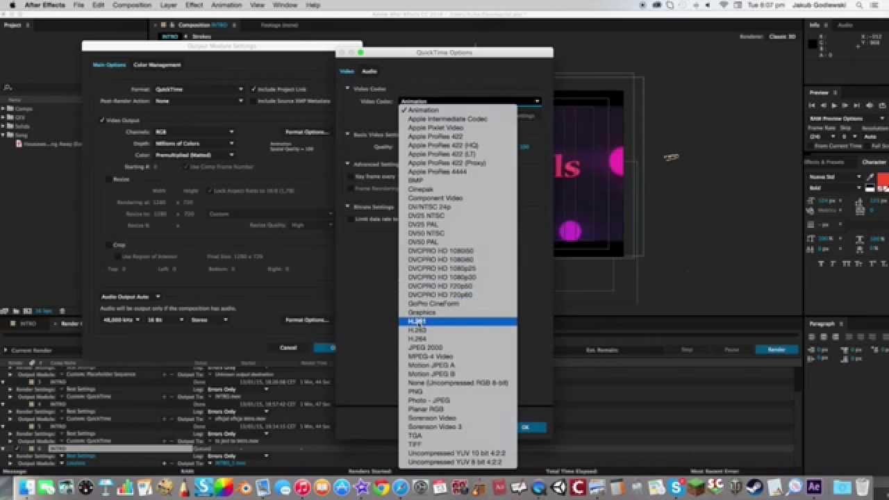Click the First Frame button in Preview panel

[x=811, y=106]
